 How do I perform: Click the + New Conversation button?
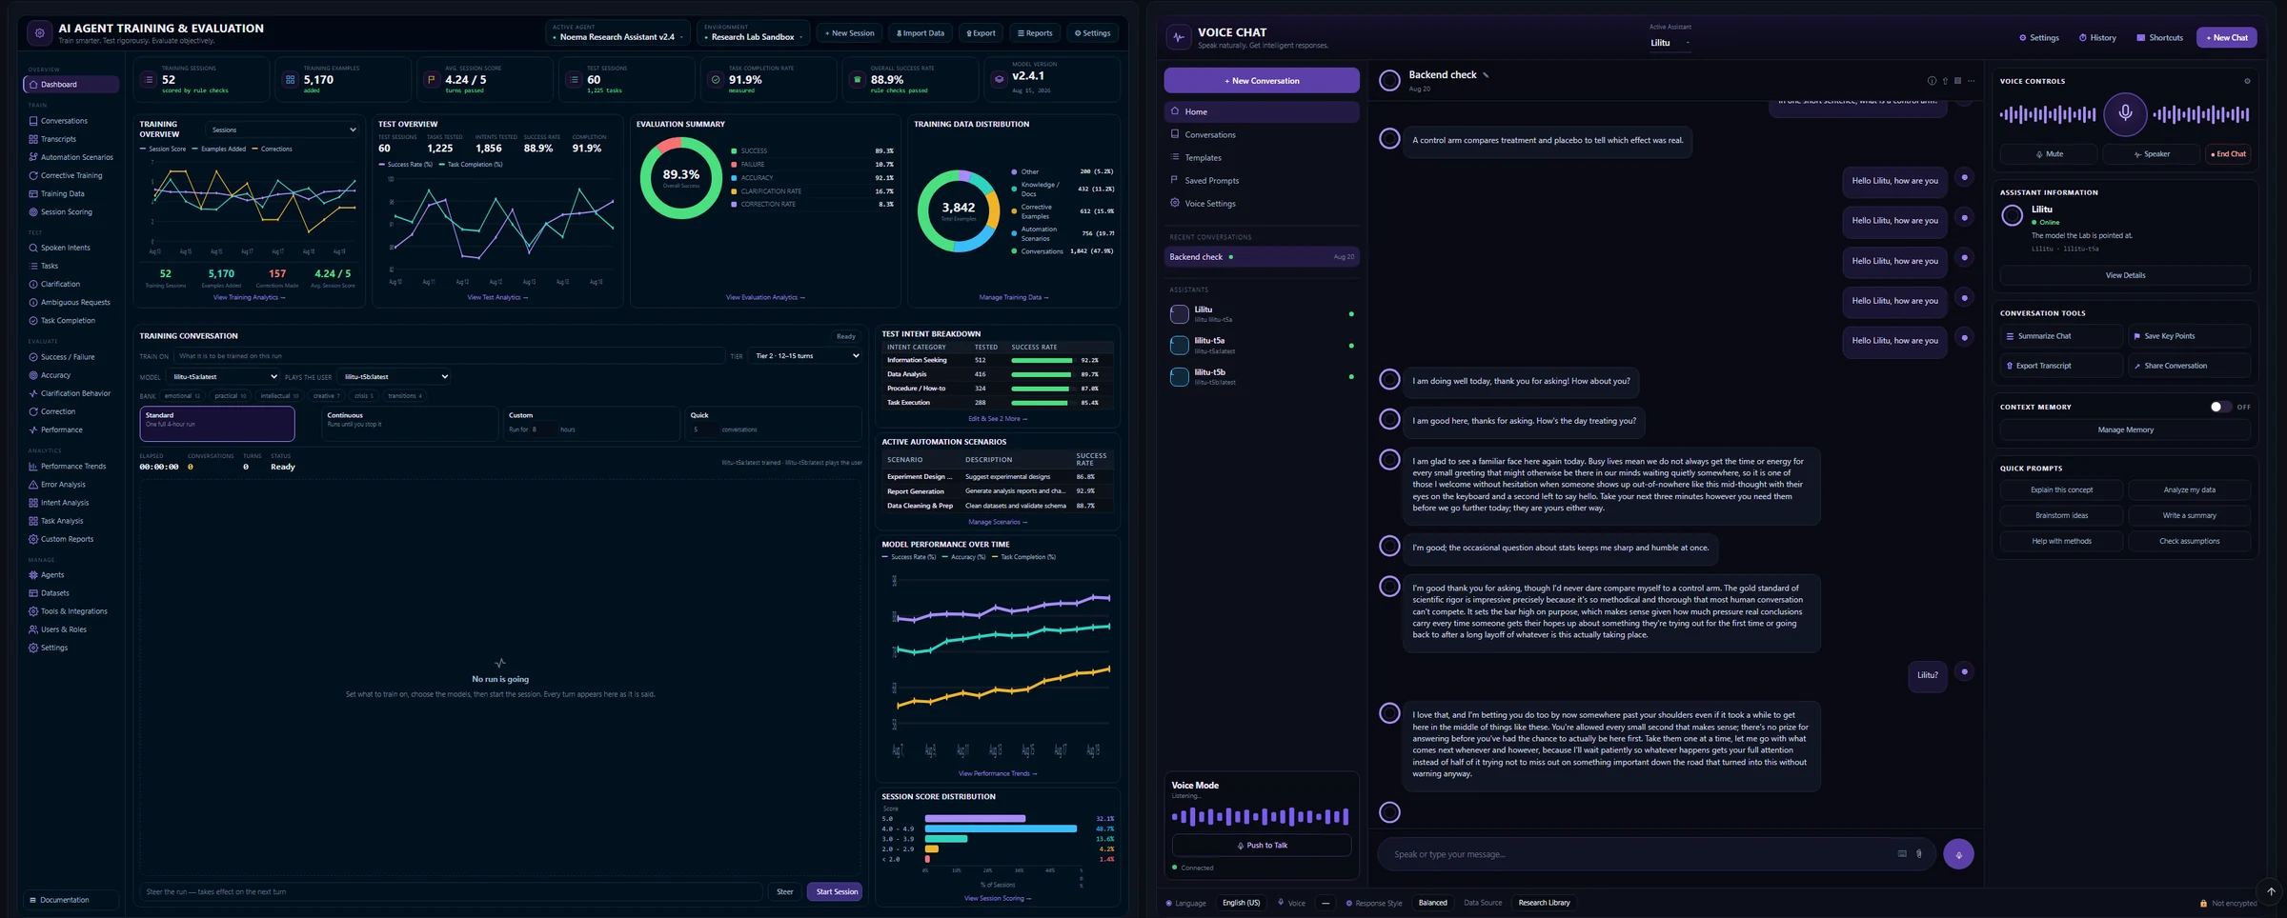(x=1262, y=81)
